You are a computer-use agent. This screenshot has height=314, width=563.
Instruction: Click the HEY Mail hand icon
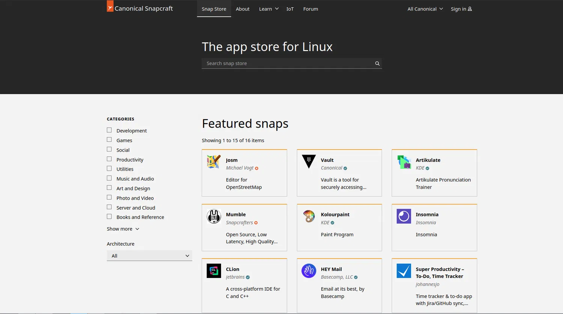[309, 271]
